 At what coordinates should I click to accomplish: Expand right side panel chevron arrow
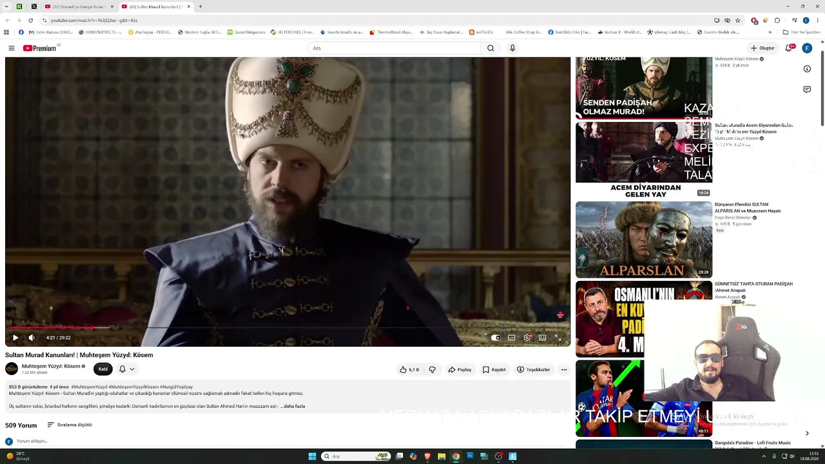coord(807,433)
